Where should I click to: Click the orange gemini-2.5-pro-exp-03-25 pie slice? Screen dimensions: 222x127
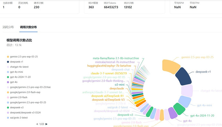pos(171,67)
